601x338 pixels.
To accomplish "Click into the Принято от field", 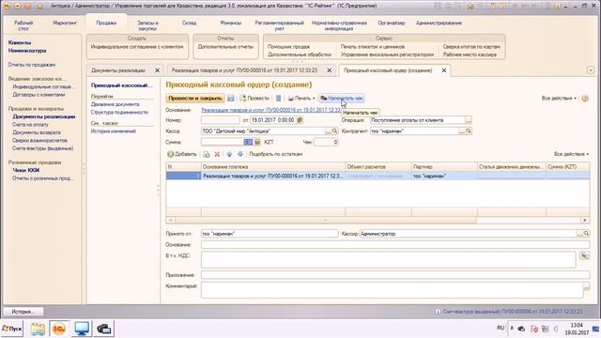I will [270, 234].
